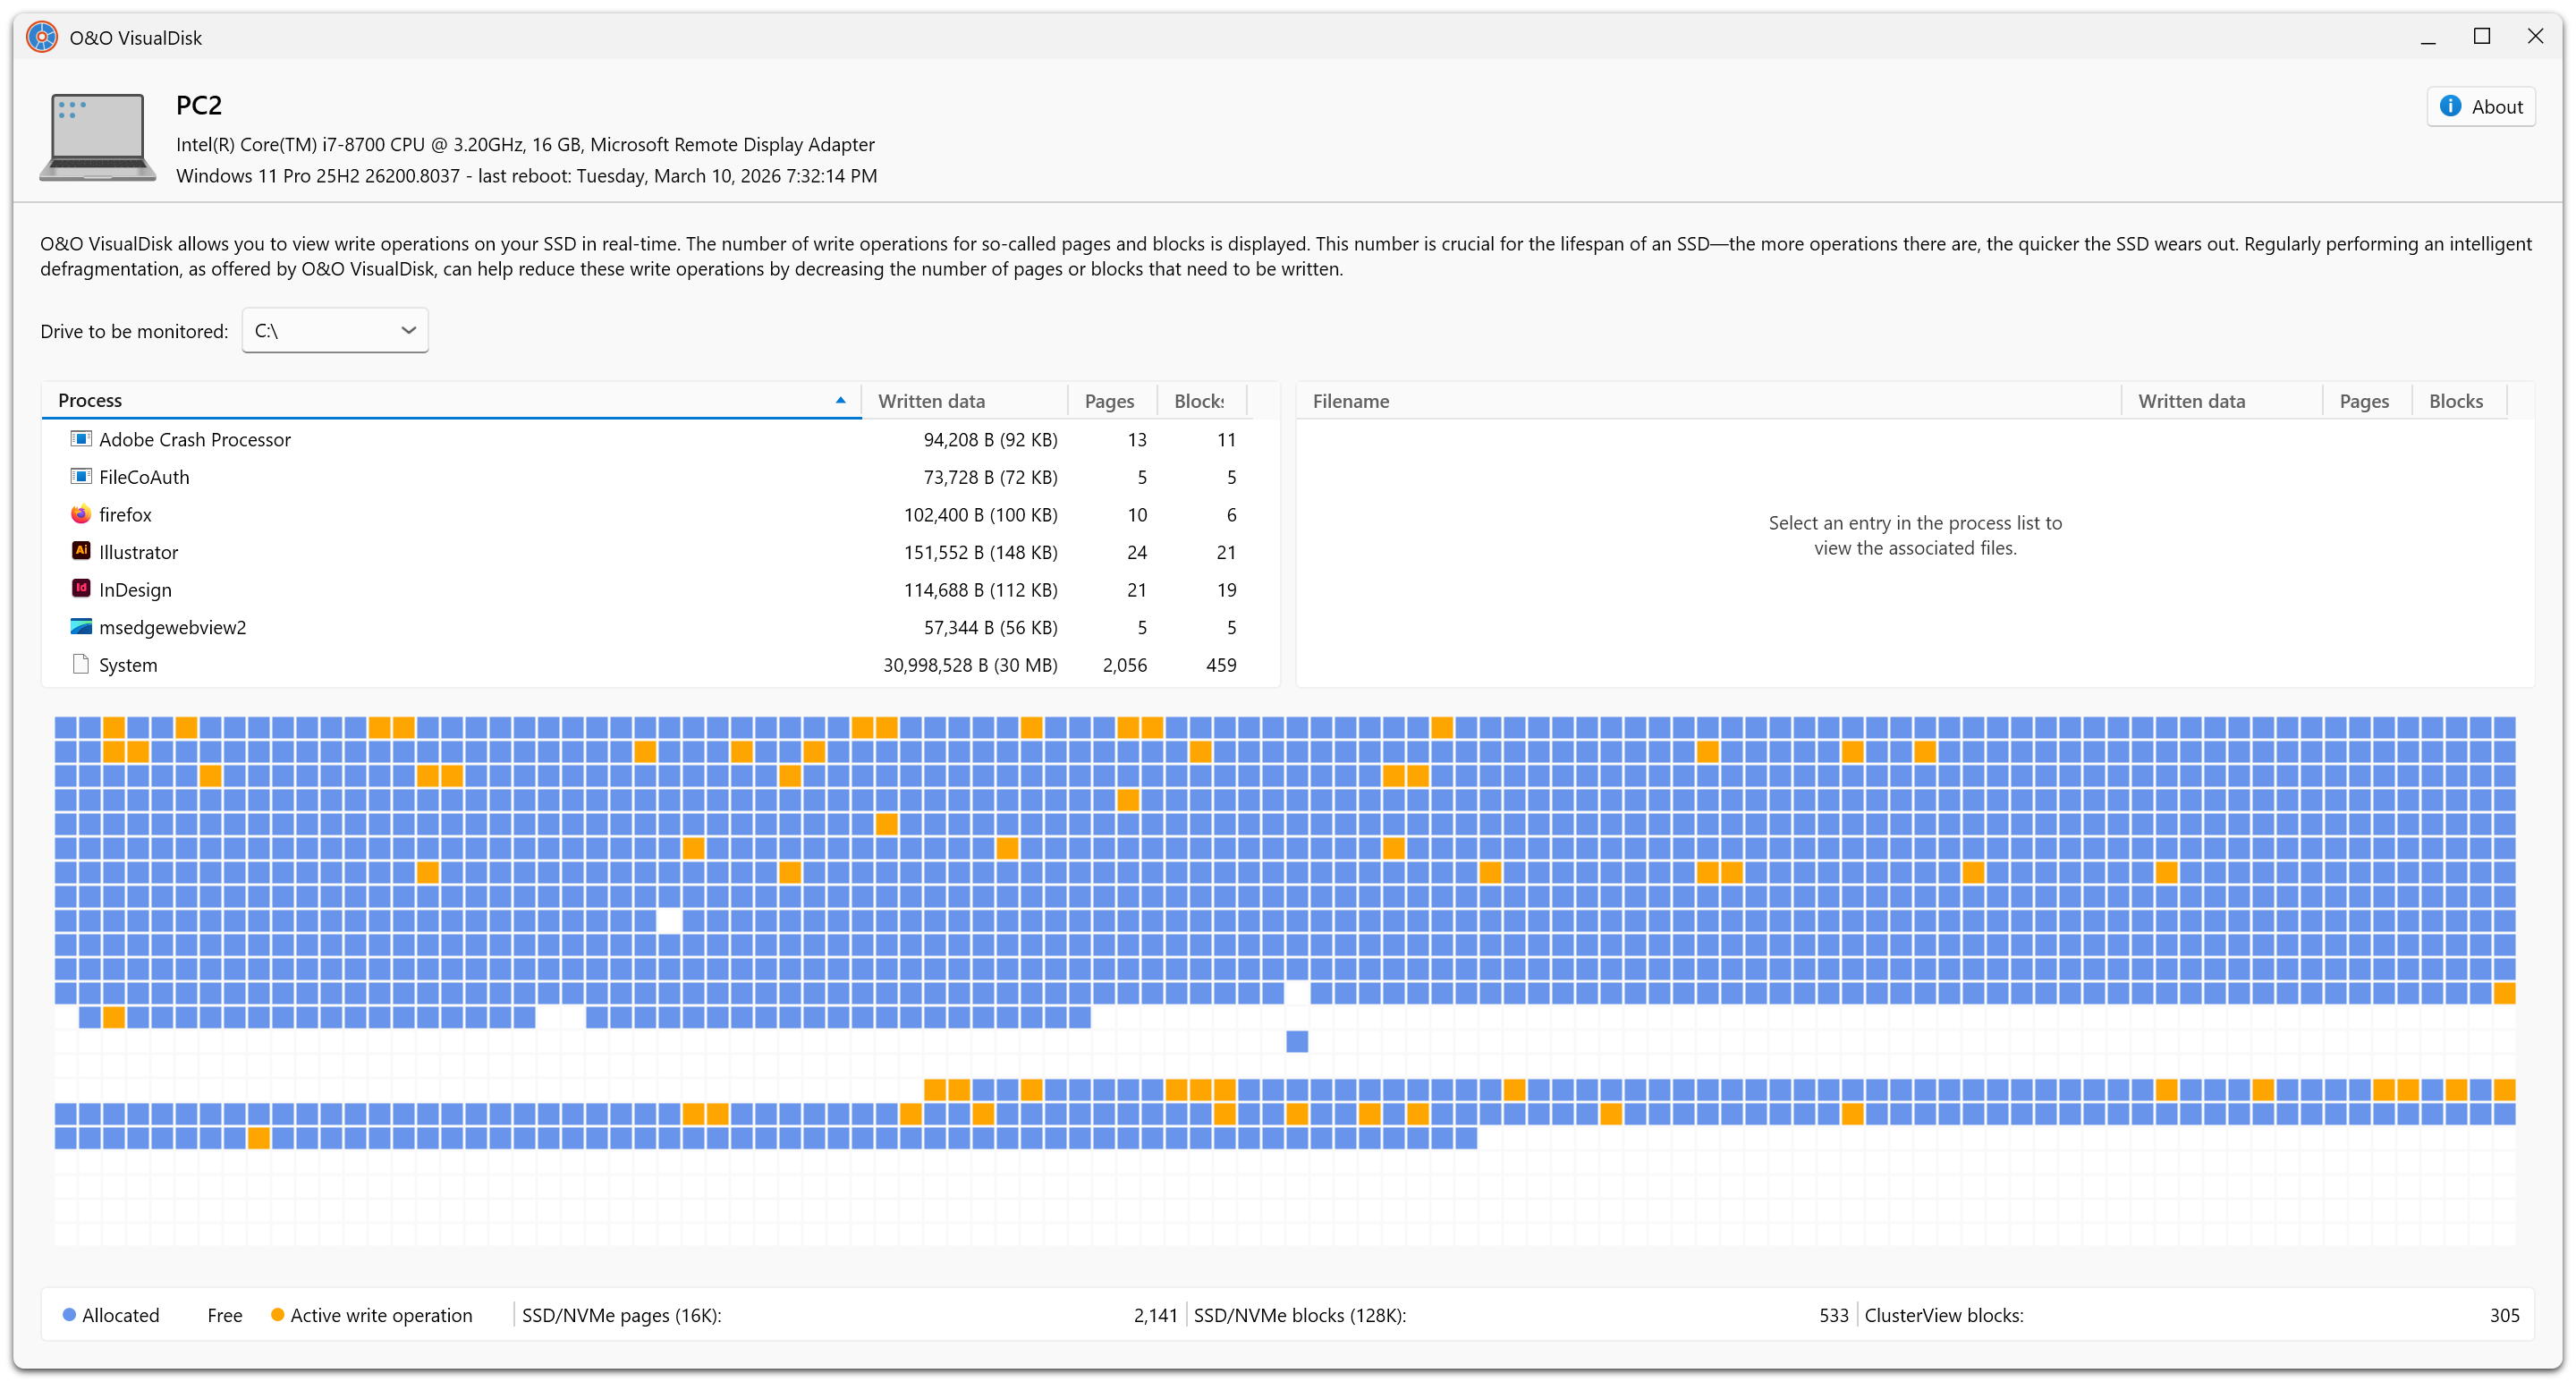This screenshot has width=2576, height=1382.
Task: Click the firefox icon in process list
Action: 81,514
